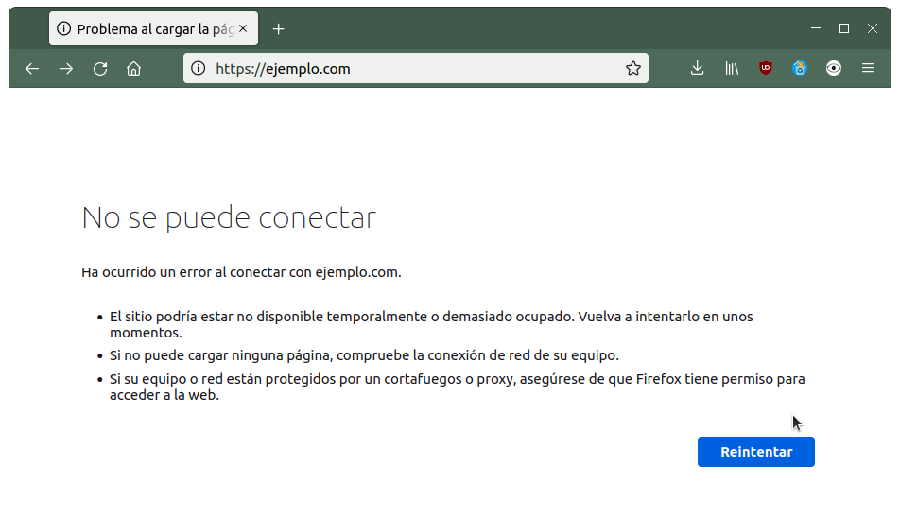Open a new tab
Screen dimensions: 900x518
tap(278, 28)
